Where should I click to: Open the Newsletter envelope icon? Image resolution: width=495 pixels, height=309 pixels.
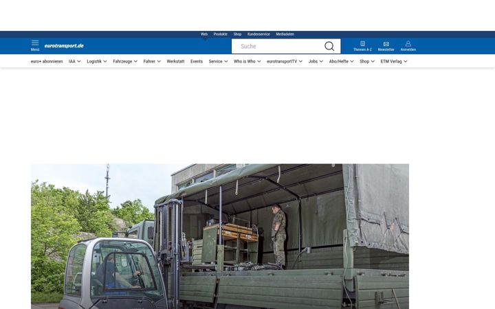[x=386, y=46]
